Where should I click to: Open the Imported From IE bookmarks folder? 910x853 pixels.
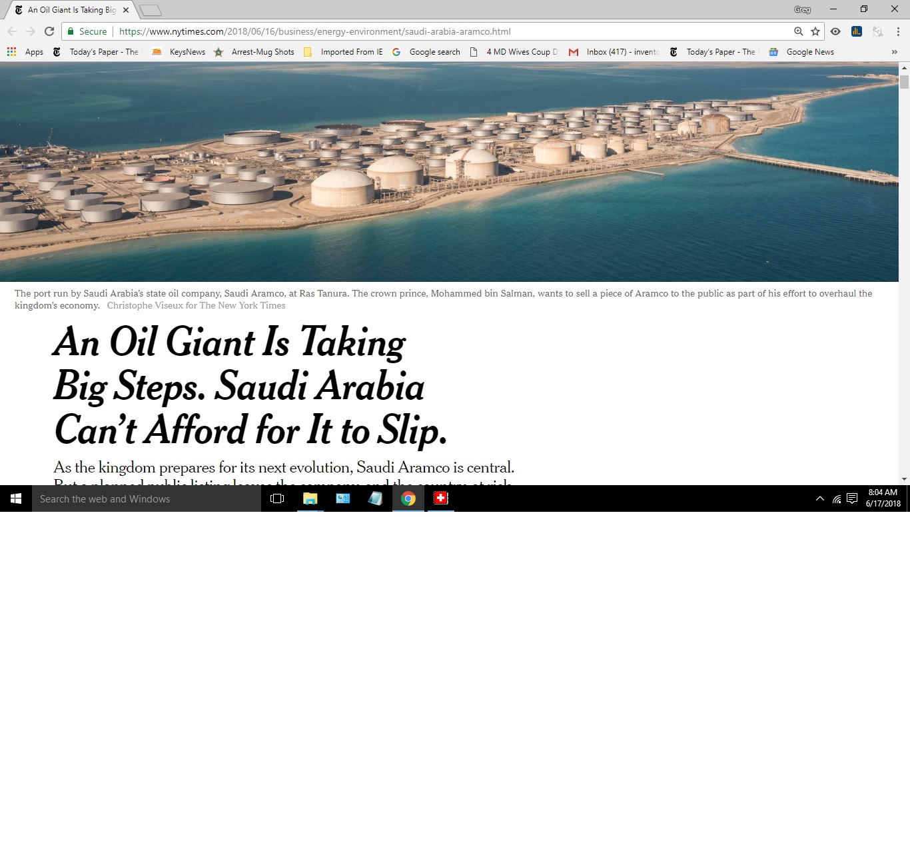343,52
